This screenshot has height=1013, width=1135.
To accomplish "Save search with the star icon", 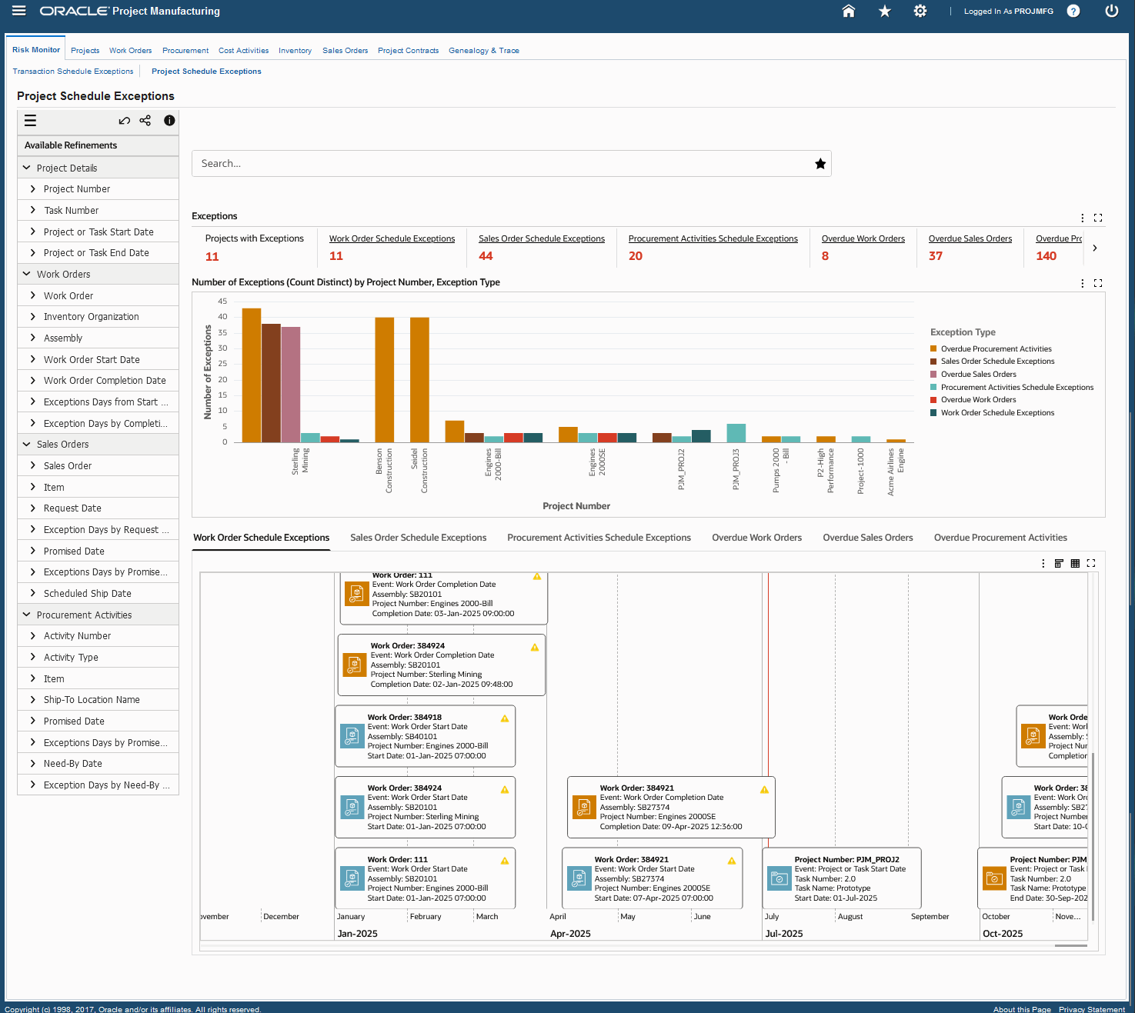I will pos(820,163).
